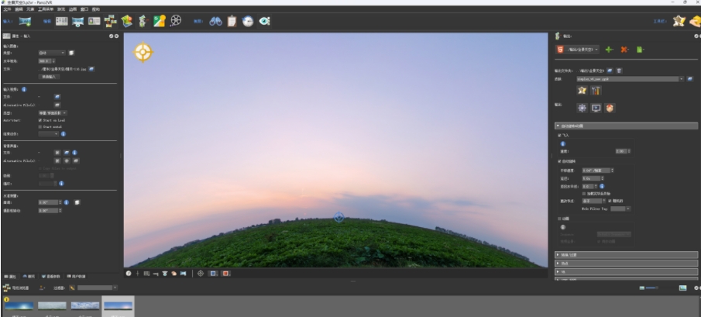
Task: Click the yellow compass hotspot in viewer
Action: click(143, 52)
